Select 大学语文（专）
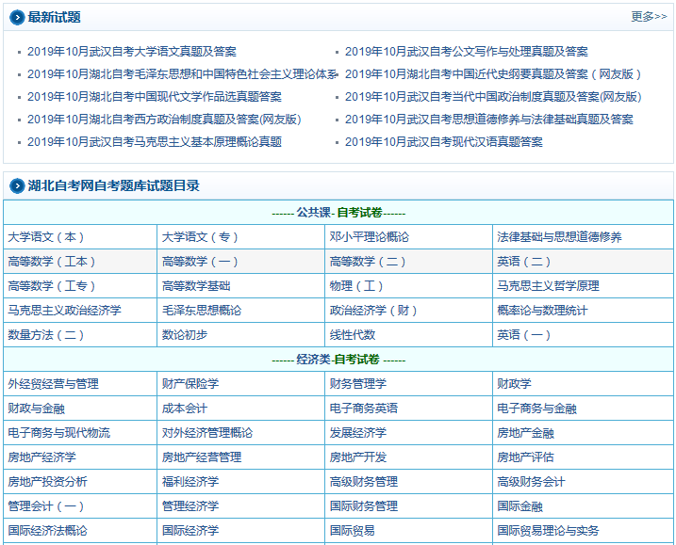Image resolution: width=676 pixels, height=545 pixels. coord(200,237)
